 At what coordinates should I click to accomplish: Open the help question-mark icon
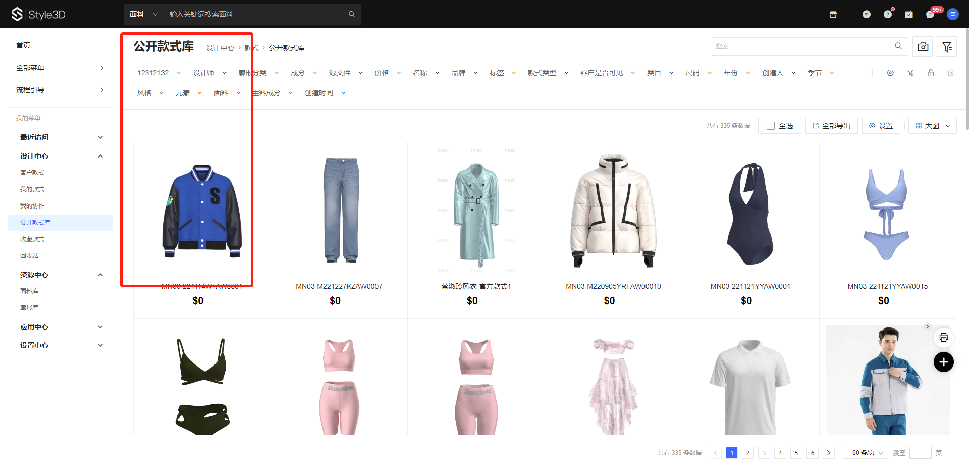tap(888, 14)
